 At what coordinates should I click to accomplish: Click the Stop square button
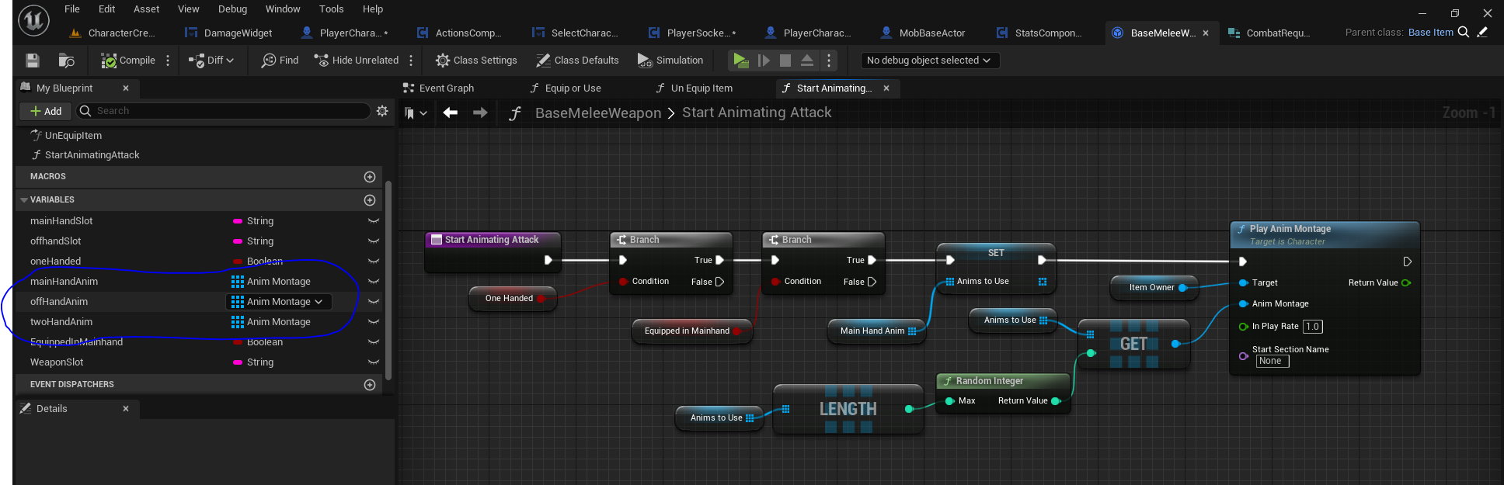[x=785, y=61]
